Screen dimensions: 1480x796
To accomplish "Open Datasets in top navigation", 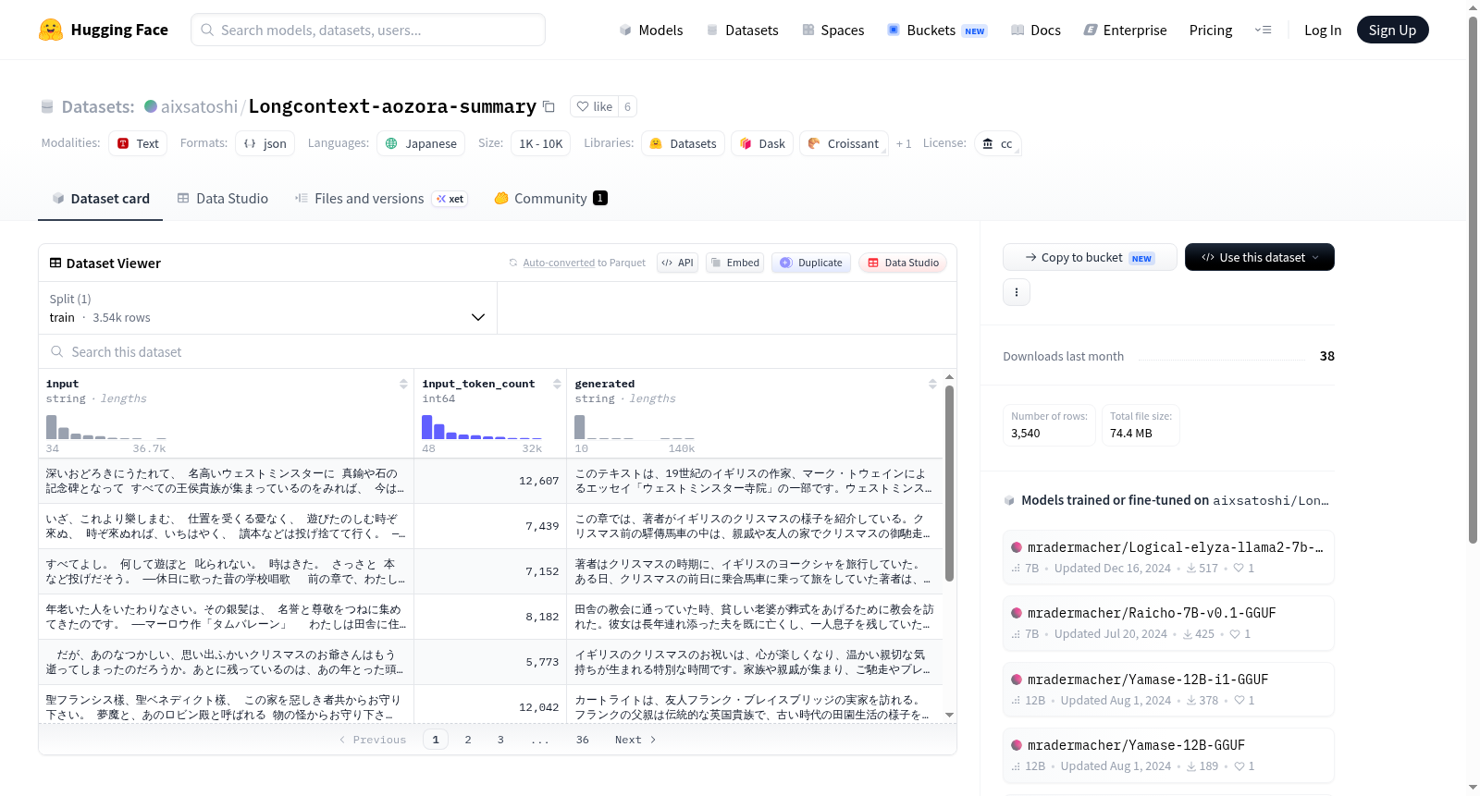I will 743,30.
